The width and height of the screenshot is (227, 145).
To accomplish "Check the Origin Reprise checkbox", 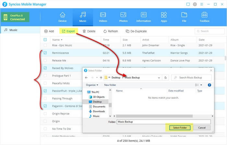I will pos(45,114).
